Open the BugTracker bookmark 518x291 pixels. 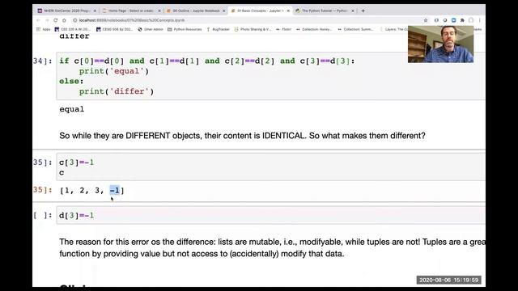218,29
